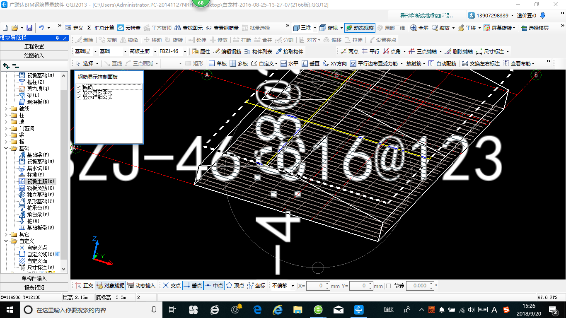Toggle 交点 intersection snap
This screenshot has width=566, height=318.
(172, 286)
